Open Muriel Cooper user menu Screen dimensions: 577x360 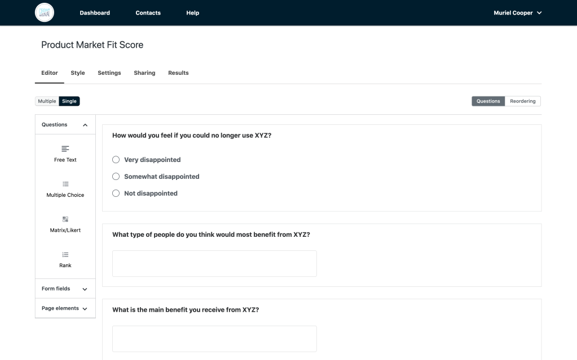517,13
